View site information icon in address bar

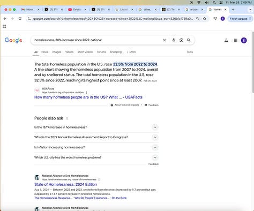[x=29, y=19]
